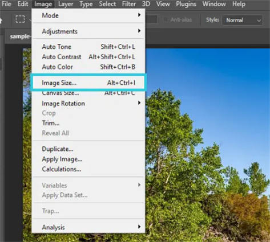Expand the Mode submenu
The height and width of the screenshot is (242, 270).
(88, 15)
